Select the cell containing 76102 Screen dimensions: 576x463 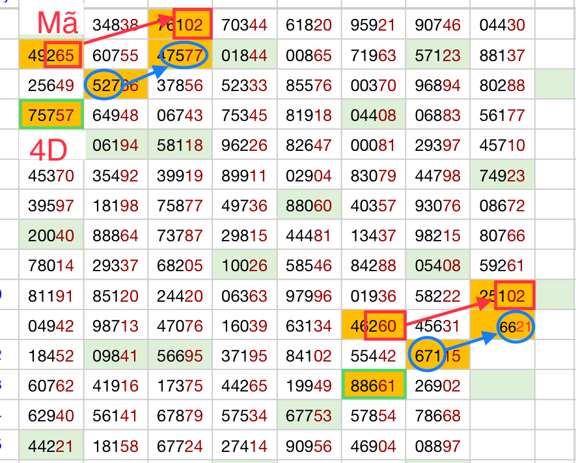pyautogui.click(x=180, y=25)
